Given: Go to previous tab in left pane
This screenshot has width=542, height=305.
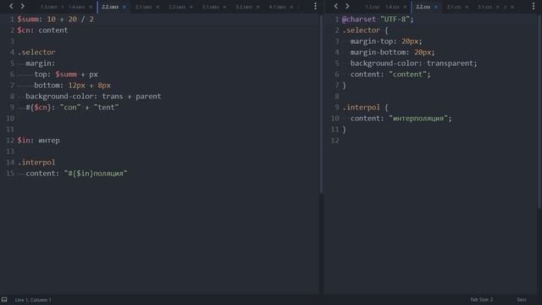Looking at the screenshot, I should (11, 6).
